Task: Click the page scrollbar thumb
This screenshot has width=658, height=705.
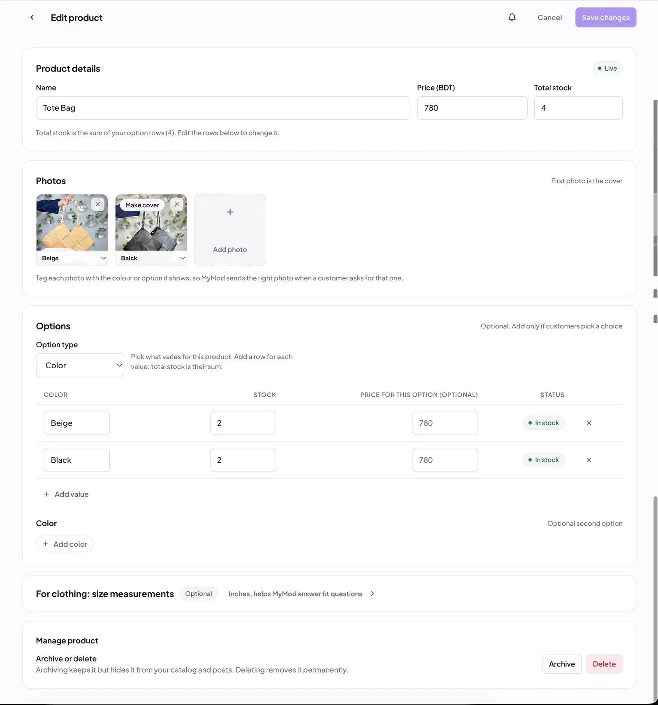Action: [x=656, y=599]
